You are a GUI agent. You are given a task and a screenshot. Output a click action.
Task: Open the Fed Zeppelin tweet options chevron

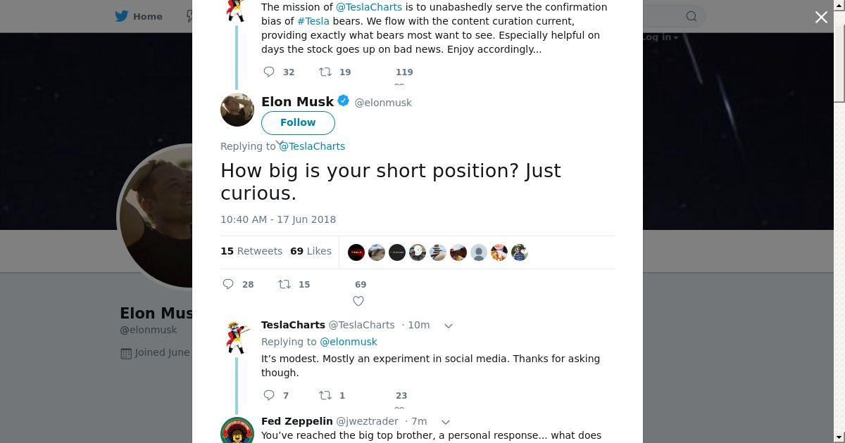click(445, 422)
